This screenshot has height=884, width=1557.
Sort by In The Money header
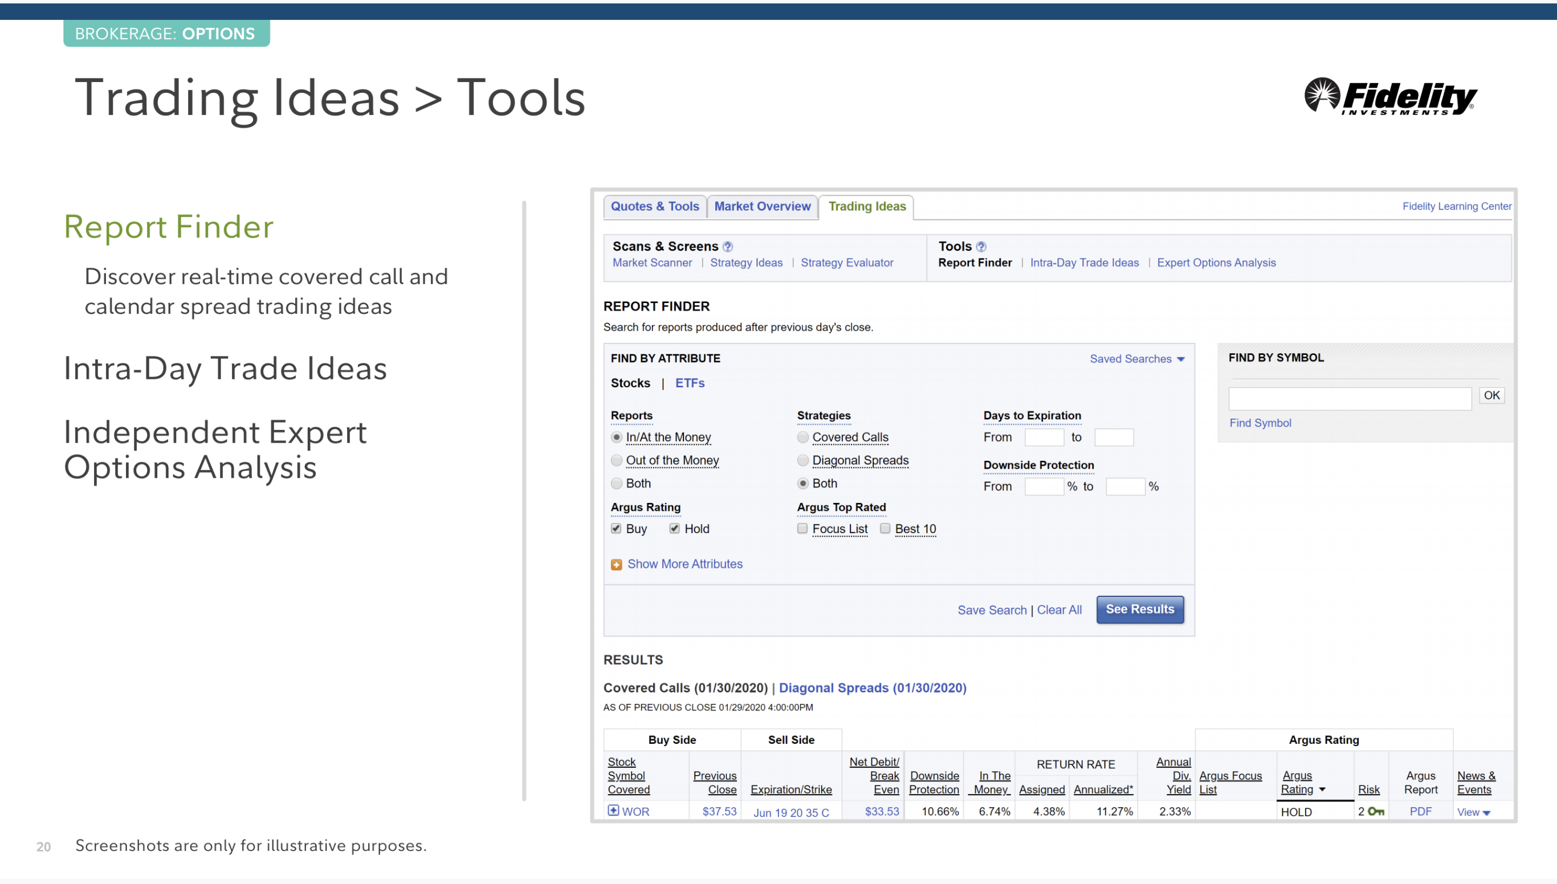(992, 783)
